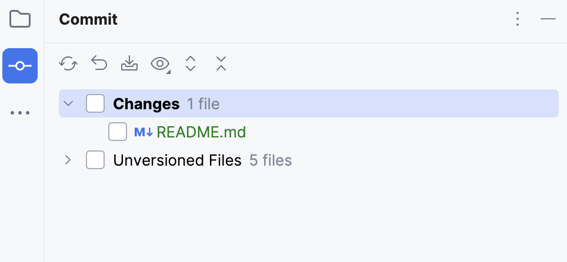
Task: Hide the Commit tool window
Action: tap(548, 19)
